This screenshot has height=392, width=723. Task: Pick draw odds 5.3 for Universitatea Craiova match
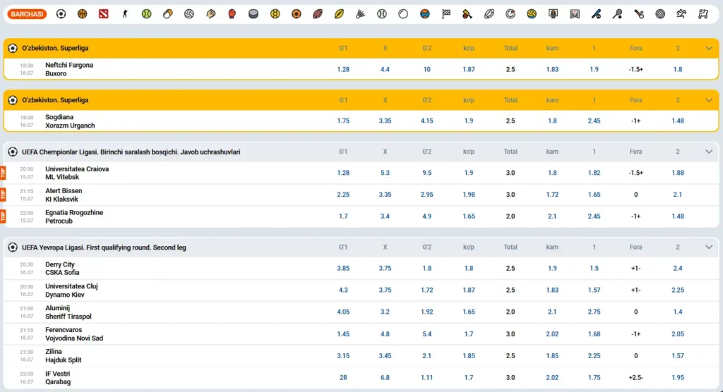(x=385, y=173)
